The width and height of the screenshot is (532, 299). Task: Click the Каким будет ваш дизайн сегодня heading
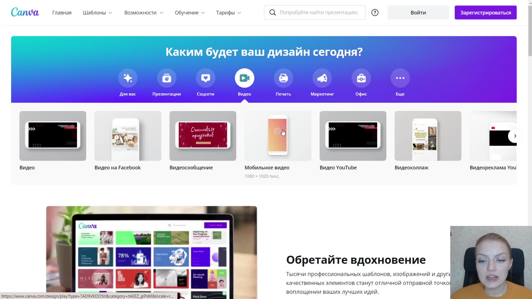(x=264, y=52)
